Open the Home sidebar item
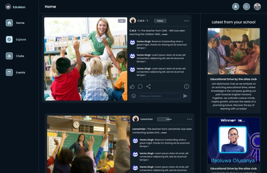This screenshot has height=173, width=267. pos(15,23)
